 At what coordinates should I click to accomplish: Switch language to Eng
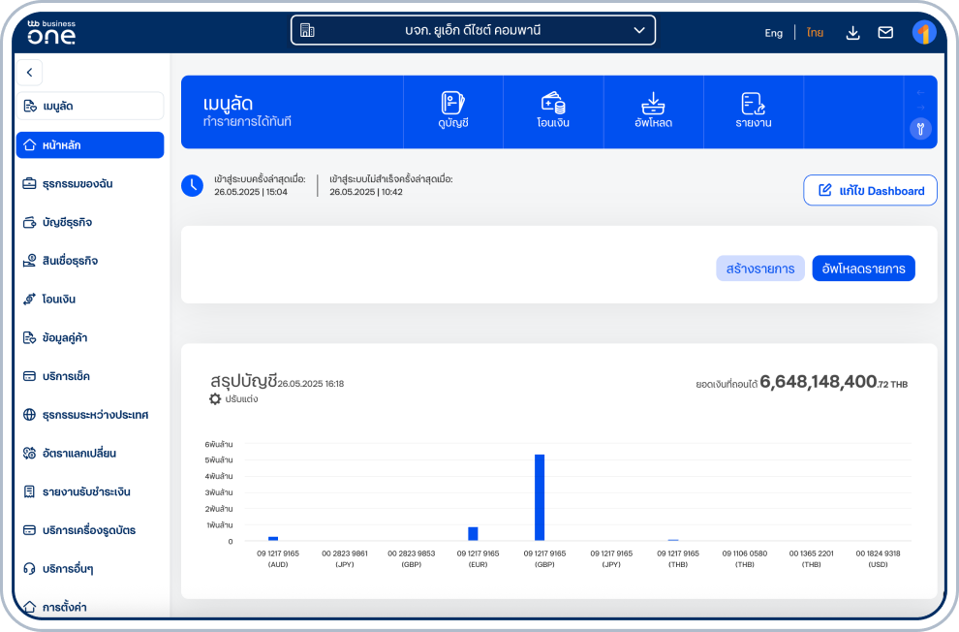[x=773, y=33]
